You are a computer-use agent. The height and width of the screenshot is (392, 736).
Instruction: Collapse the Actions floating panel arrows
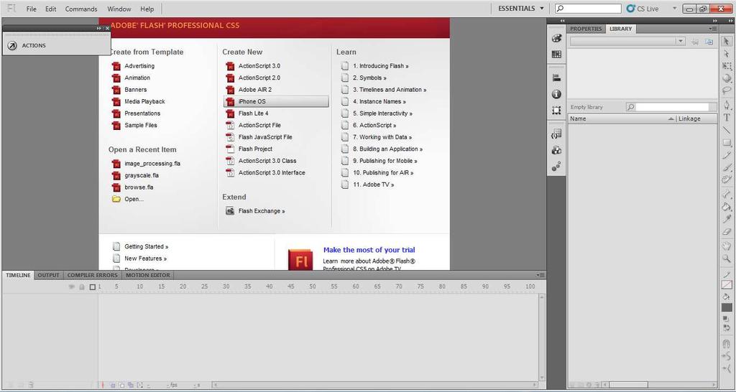coord(99,28)
